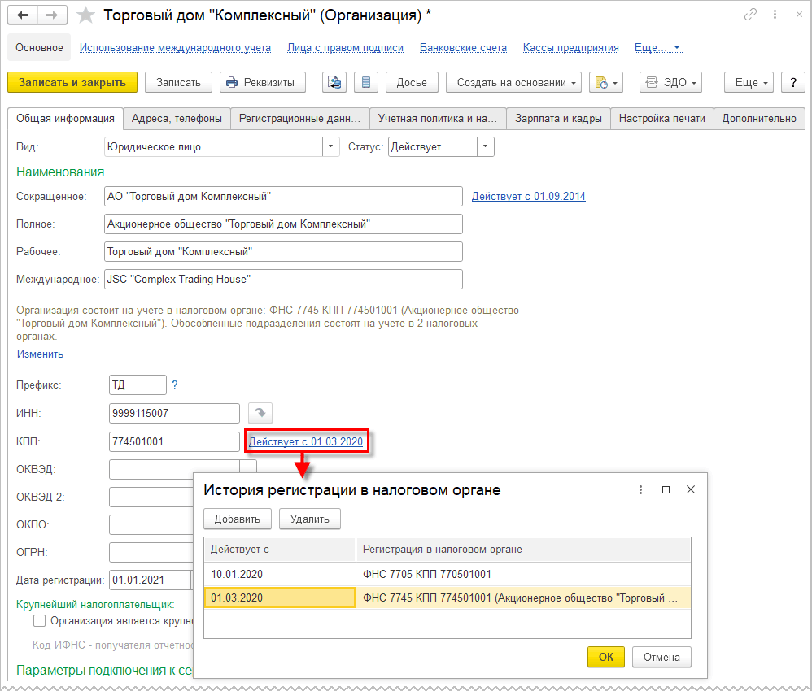Click the fill-by-INN arrow button
The image size is (812, 691).
click(x=260, y=413)
